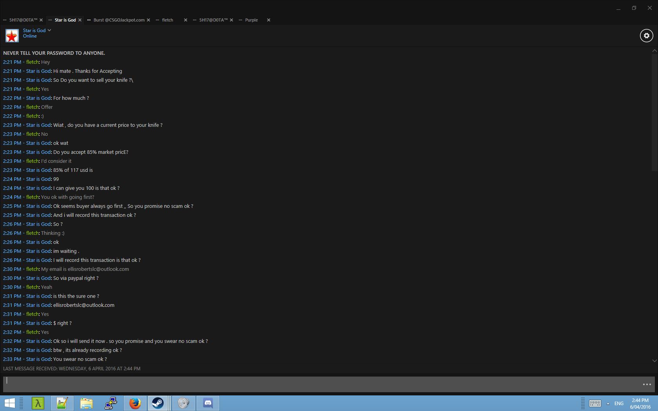Click the red star avatar
The image size is (658, 411).
tap(12, 36)
